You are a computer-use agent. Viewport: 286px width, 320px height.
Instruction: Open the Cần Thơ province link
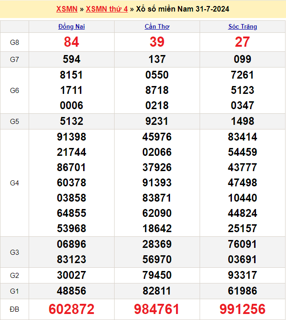coord(157,27)
